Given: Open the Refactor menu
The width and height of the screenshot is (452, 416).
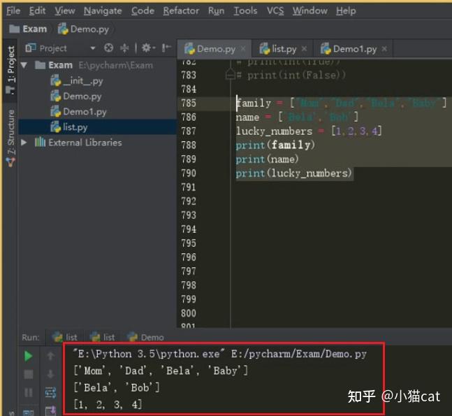Looking at the screenshot, I should click(181, 10).
